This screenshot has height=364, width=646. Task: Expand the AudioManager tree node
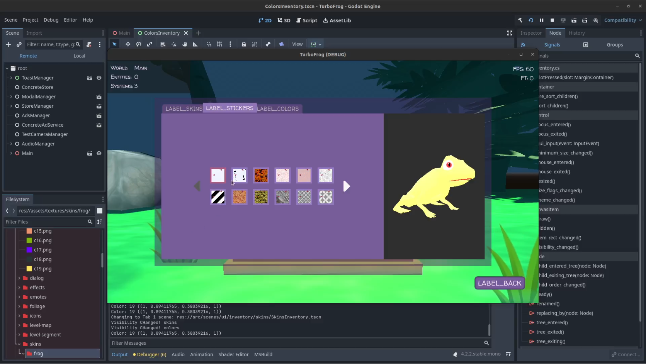(11, 144)
